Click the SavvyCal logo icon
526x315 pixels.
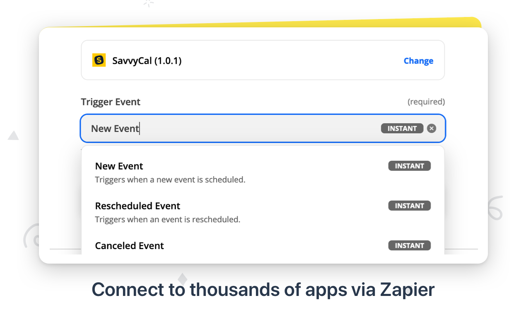pyautogui.click(x=99, y=61)
